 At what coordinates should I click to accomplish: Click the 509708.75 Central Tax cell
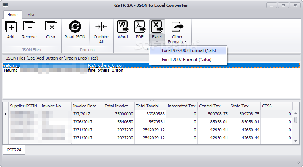tap(213, 114)
